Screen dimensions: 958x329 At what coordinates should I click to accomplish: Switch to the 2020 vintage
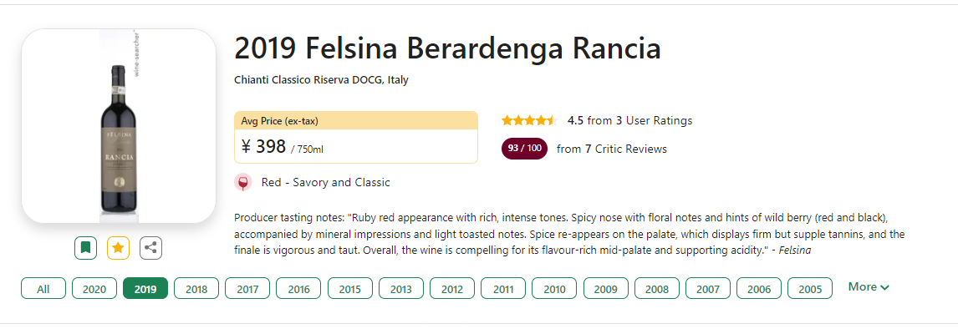(x=94, y=289)
